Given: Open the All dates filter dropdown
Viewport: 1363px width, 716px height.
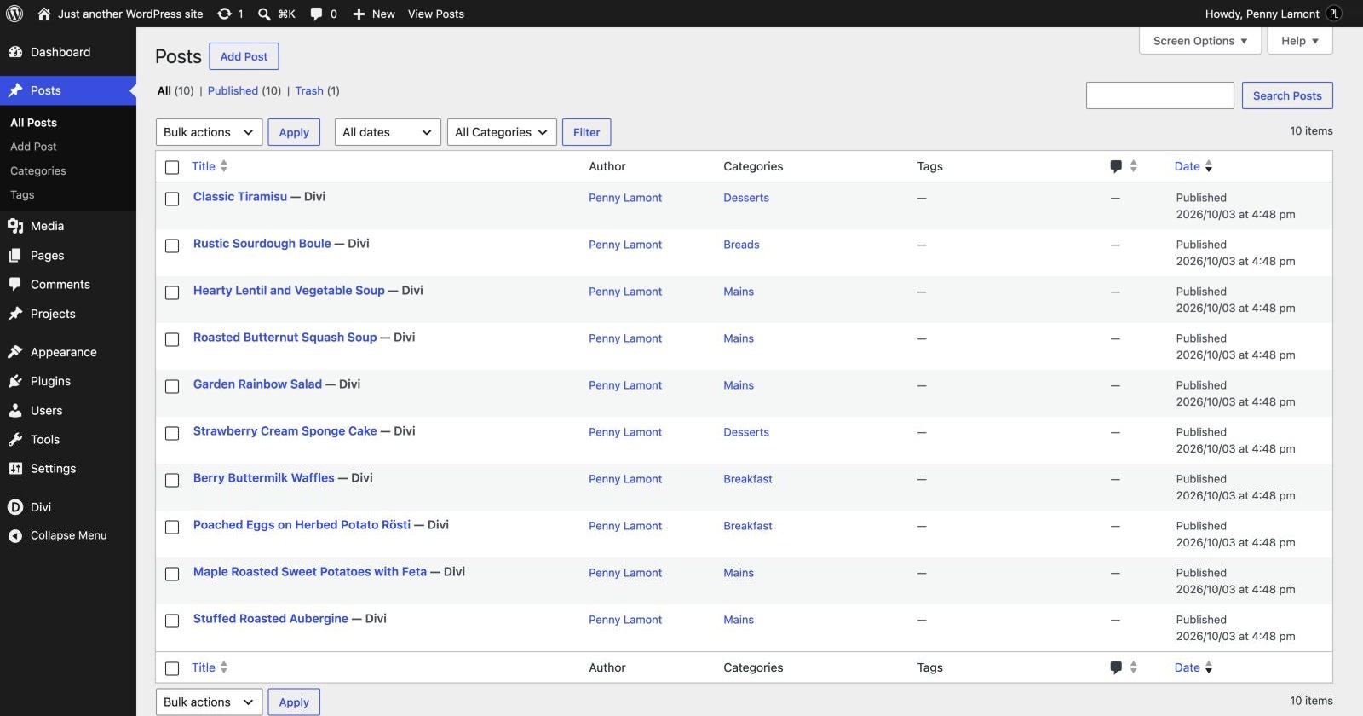Looking at the screenshot, I should point(388,132).
